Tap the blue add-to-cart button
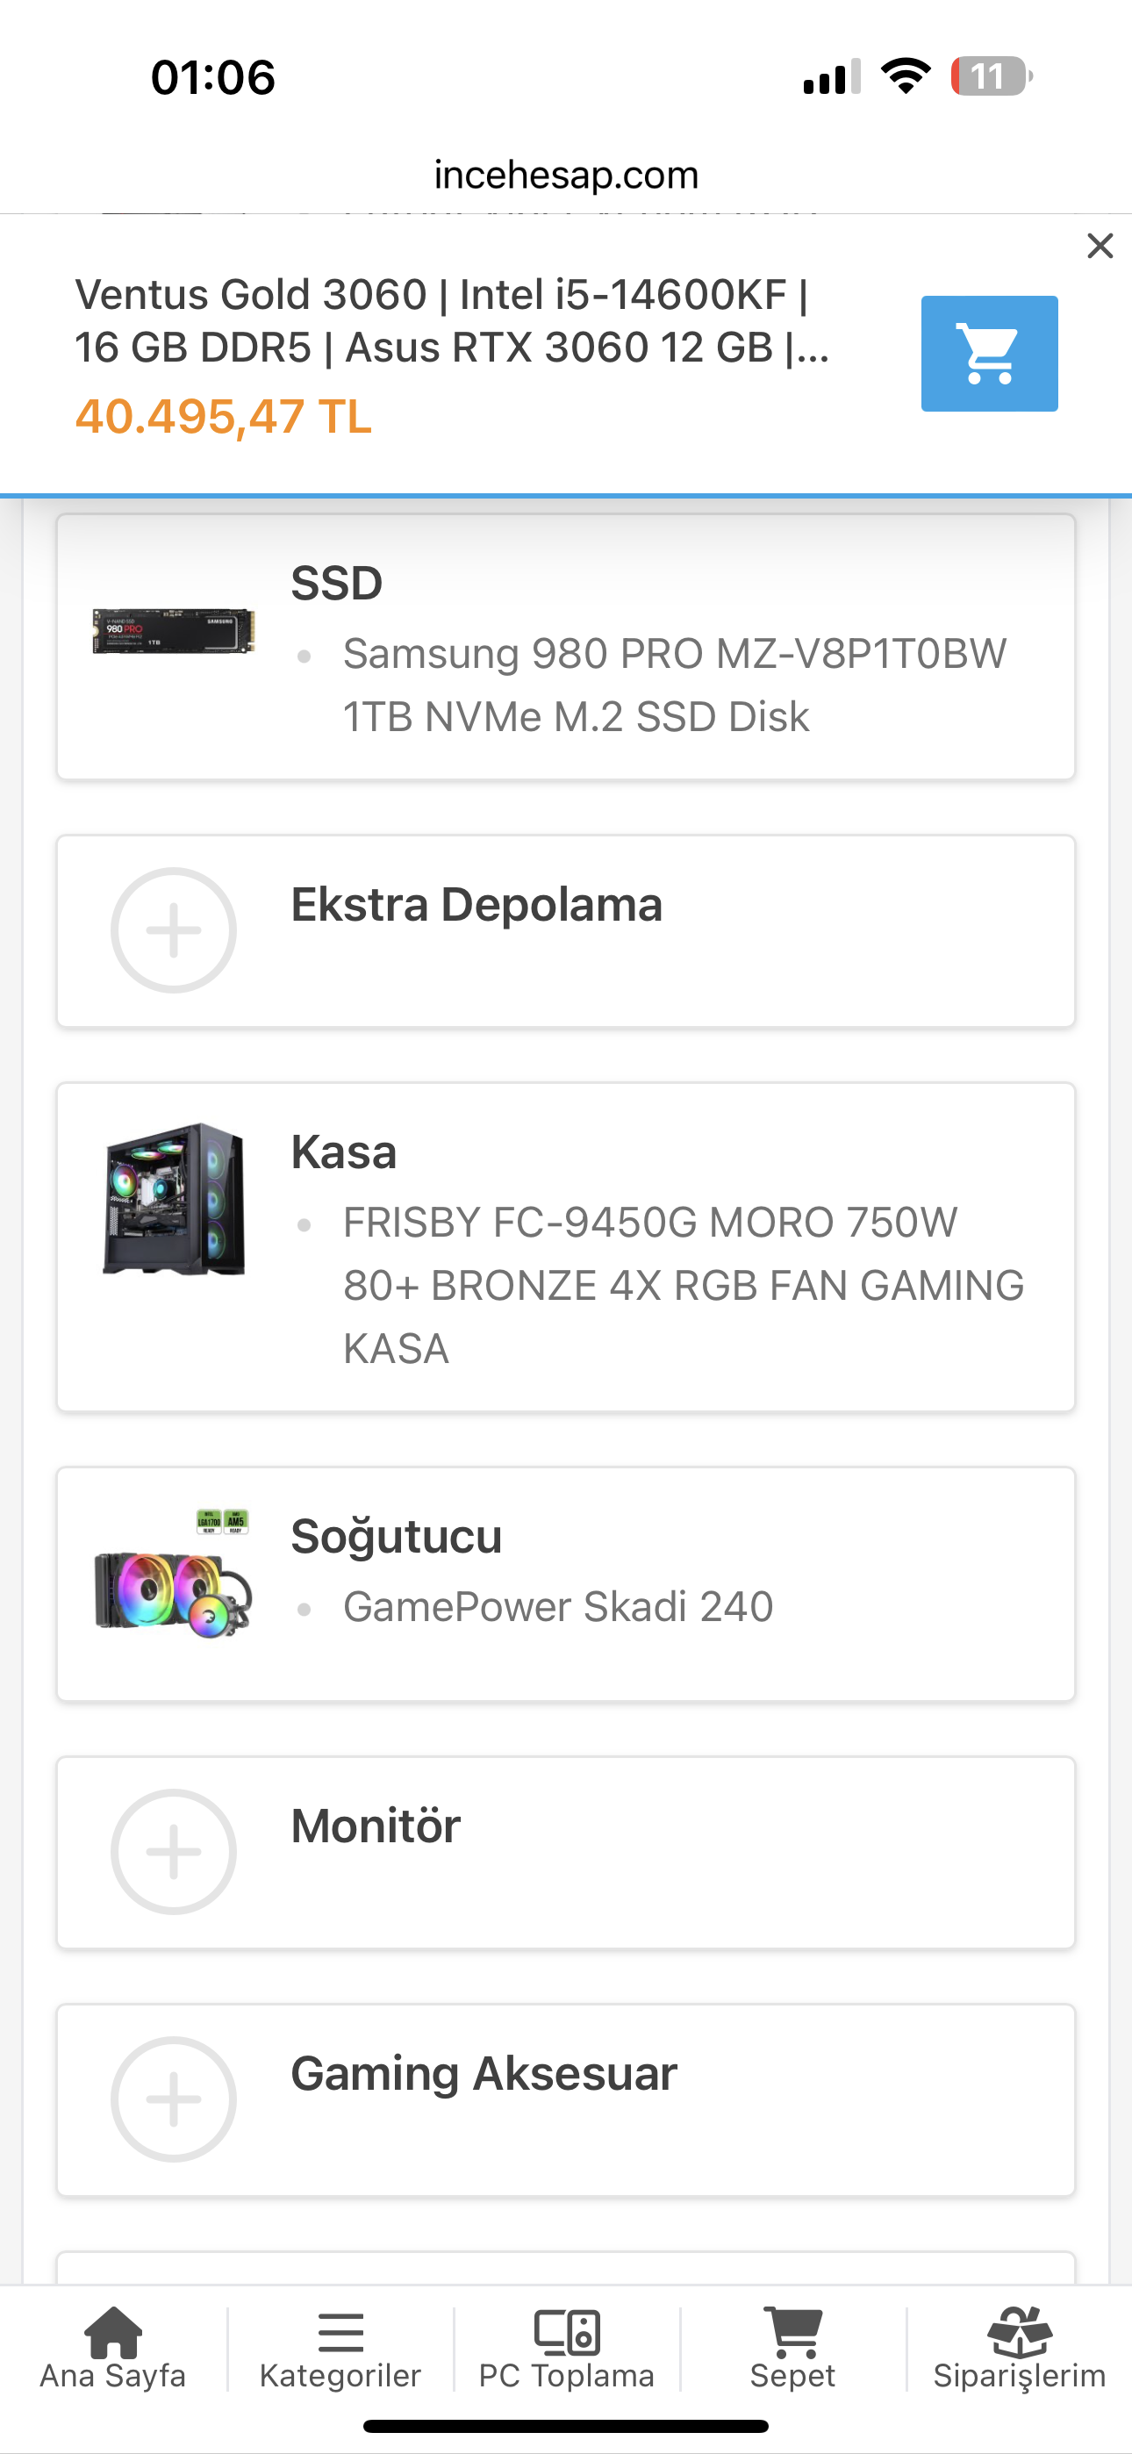The image size is (1132, 2454). [988, 354]
